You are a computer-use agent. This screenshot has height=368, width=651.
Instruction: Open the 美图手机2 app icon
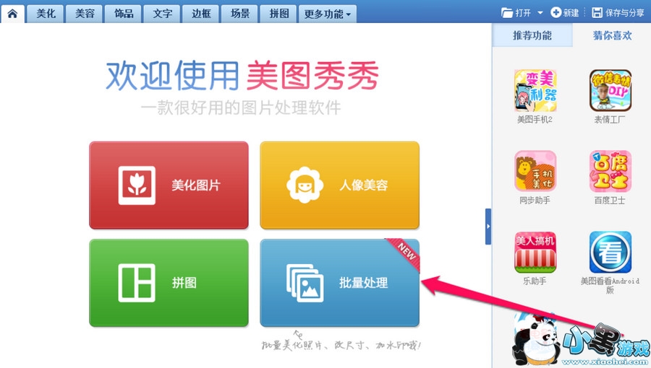(x=535, y=91)
